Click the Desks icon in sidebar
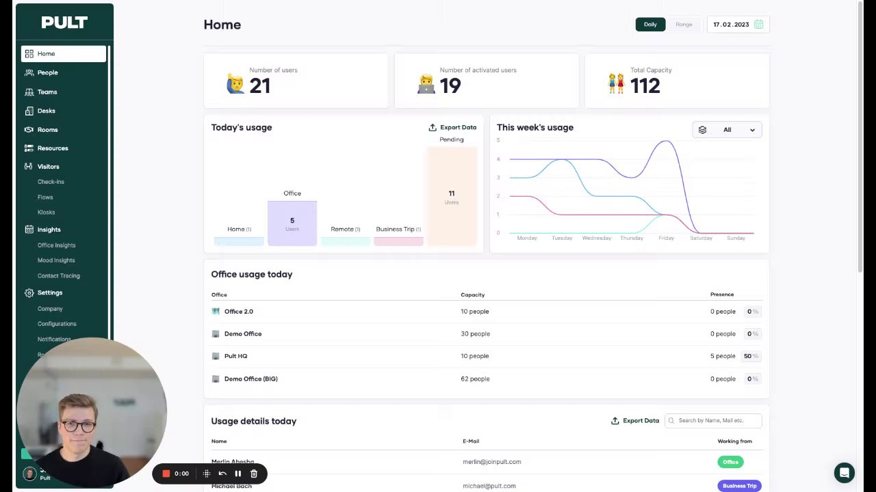Screen dimensions: 876x492 click(29, 111)
